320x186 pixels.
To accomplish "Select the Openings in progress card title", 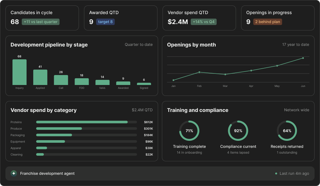I will click(x=269, y=13).
